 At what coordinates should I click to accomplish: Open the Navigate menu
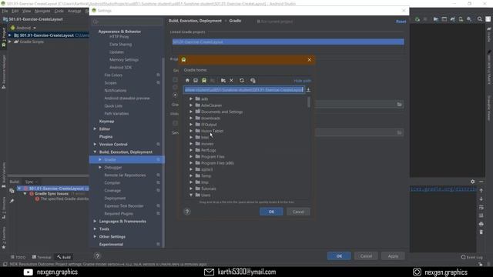[x=42, y=11]
